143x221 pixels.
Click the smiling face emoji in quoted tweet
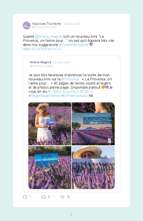point(103,87)
